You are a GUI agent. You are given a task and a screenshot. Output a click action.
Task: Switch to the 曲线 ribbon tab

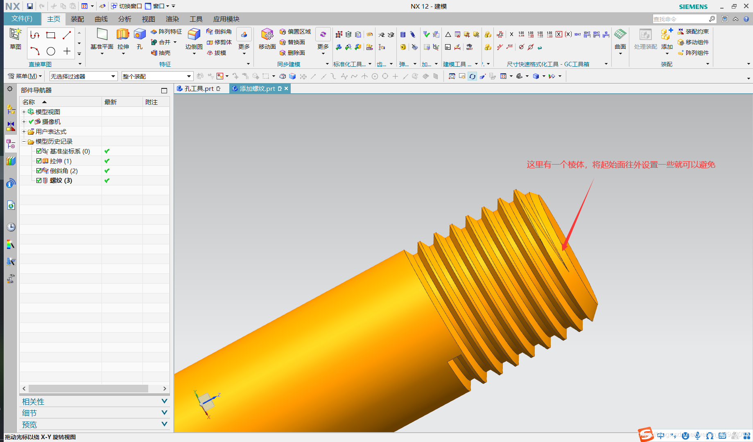click(x=101, y=19)
